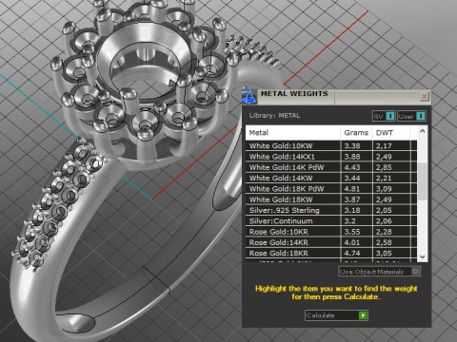
Task: Close the Metal Weights dialog
Action: click(425, 96)
